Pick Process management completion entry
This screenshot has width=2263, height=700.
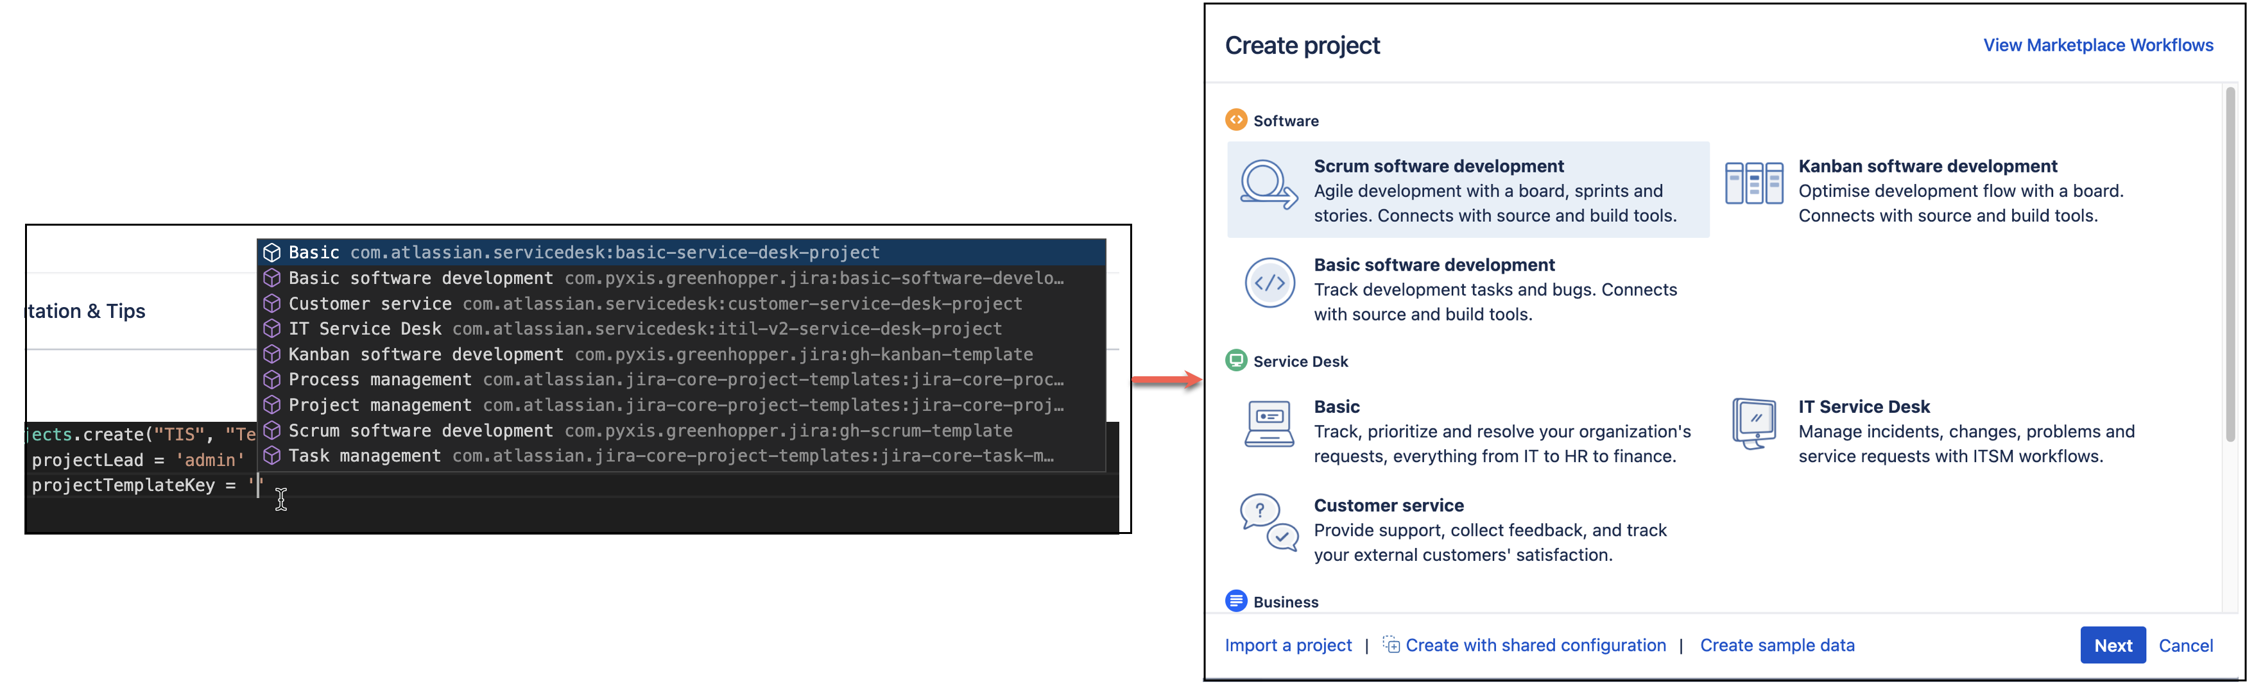681,380
